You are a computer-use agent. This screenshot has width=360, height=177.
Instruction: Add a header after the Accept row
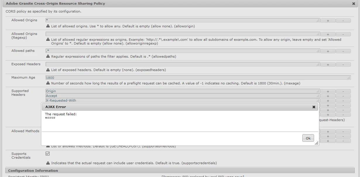(x=328, y=96)
